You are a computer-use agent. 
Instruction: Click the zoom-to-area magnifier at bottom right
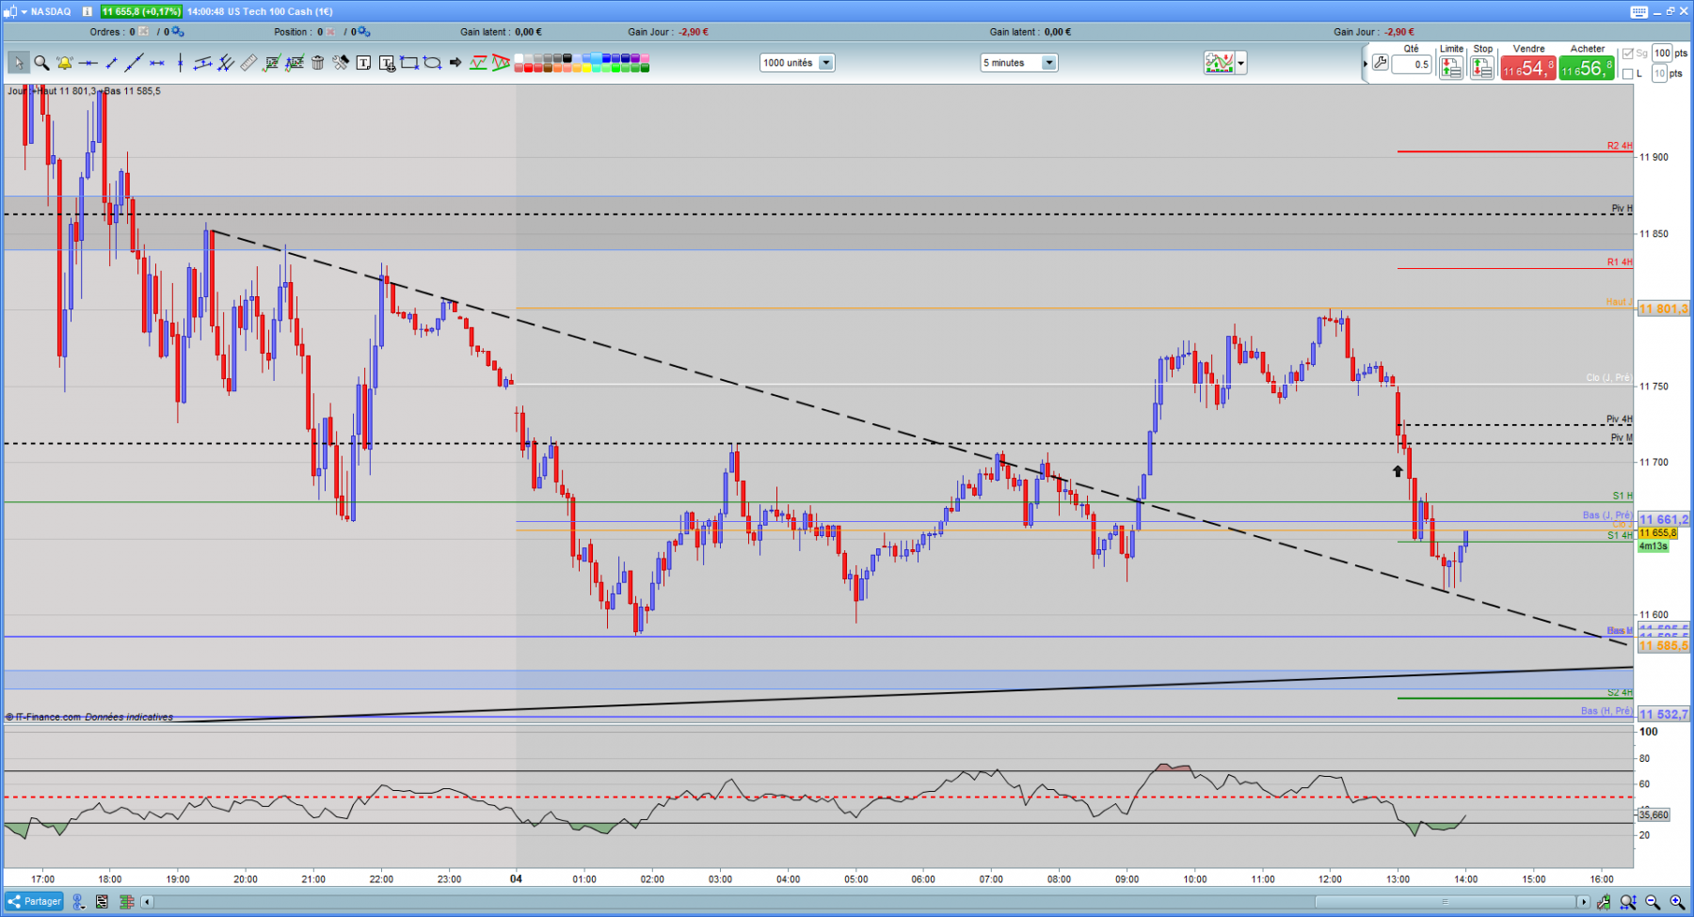(1628, 902)
